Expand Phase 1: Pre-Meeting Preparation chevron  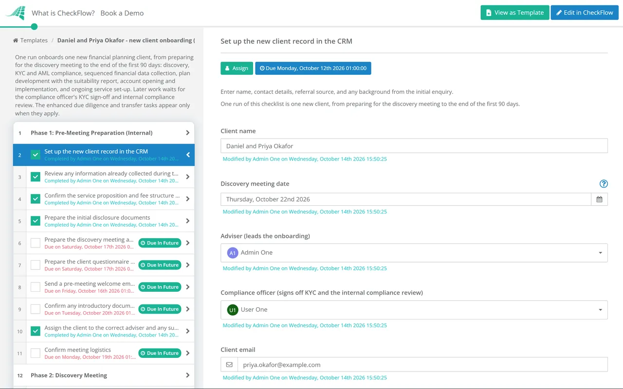click(x=188, y=133)
